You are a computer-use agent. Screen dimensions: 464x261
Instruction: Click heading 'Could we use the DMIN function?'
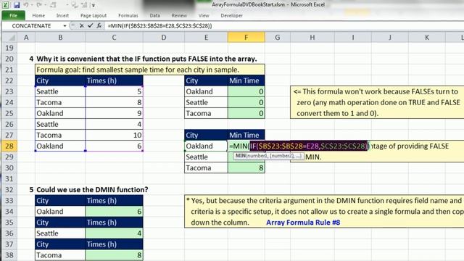(x=92, y=189)
